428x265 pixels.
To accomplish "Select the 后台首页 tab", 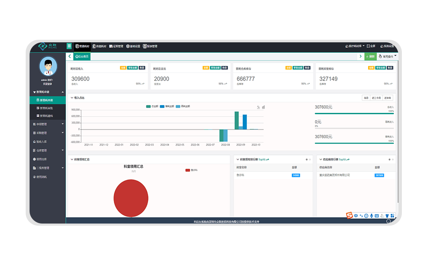I will 82,56.
